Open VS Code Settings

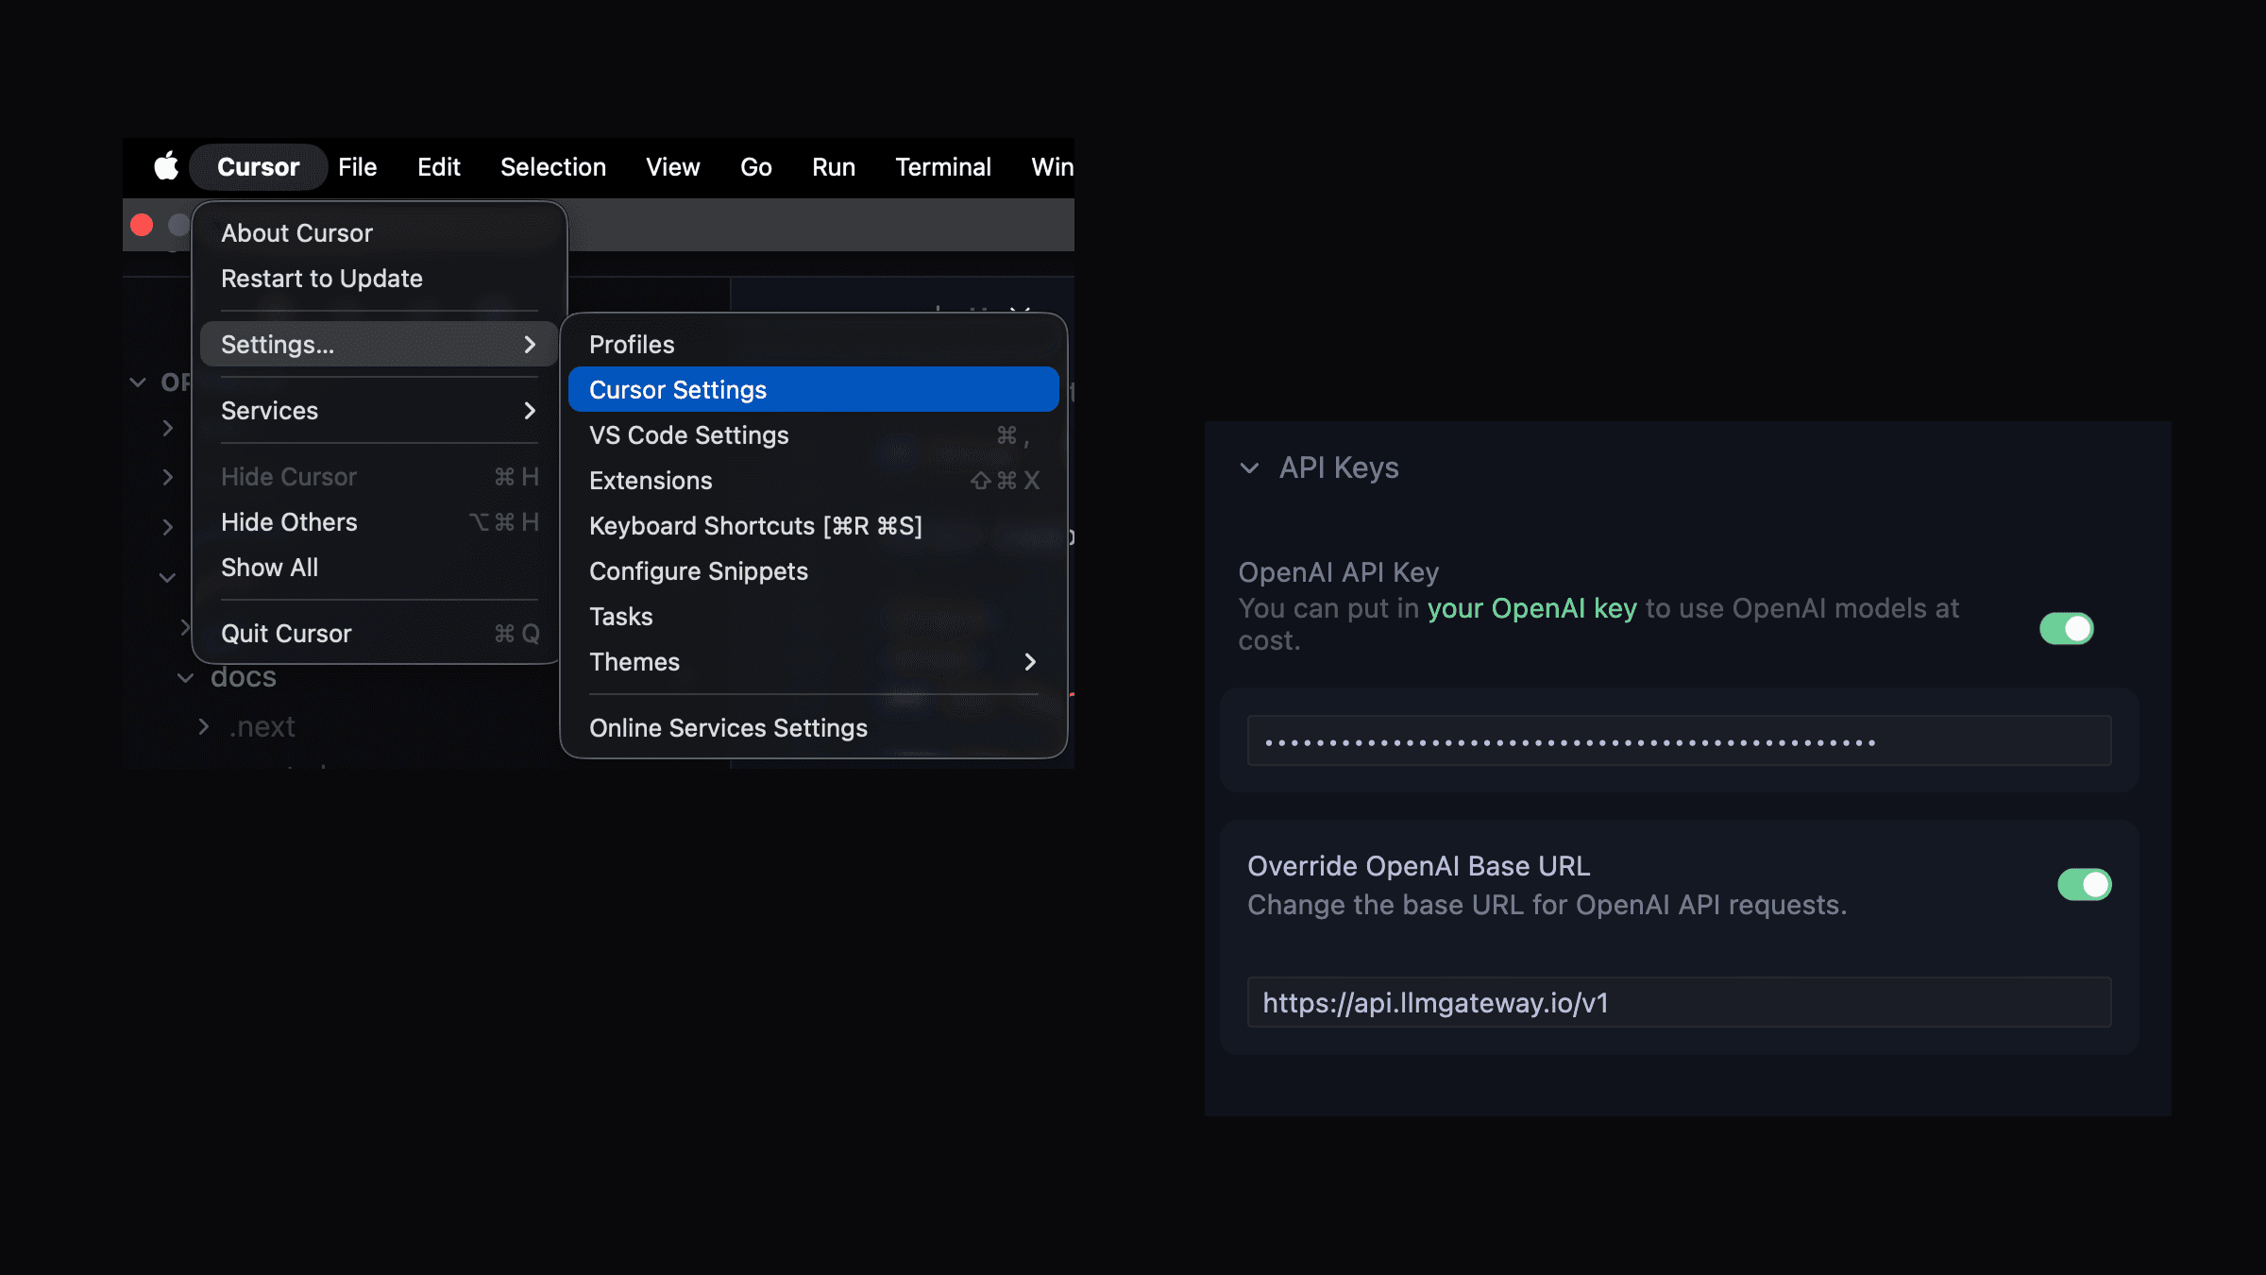pyautogui.click(x=688, y=434)
